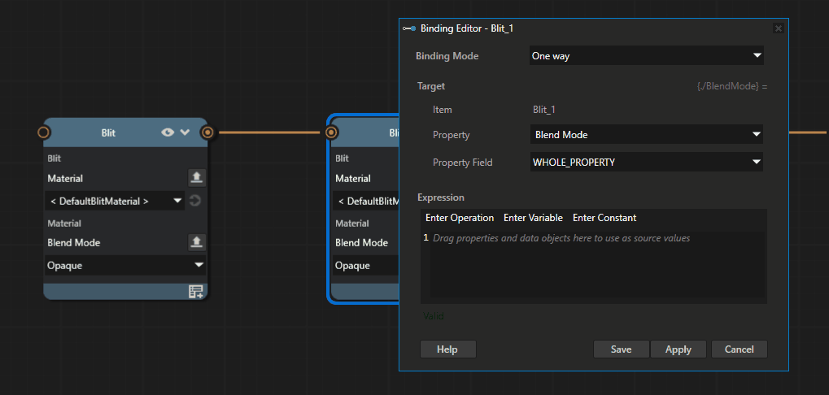Click the Save button
Viewport: 829px width, 395px height.
coord(622,349)
